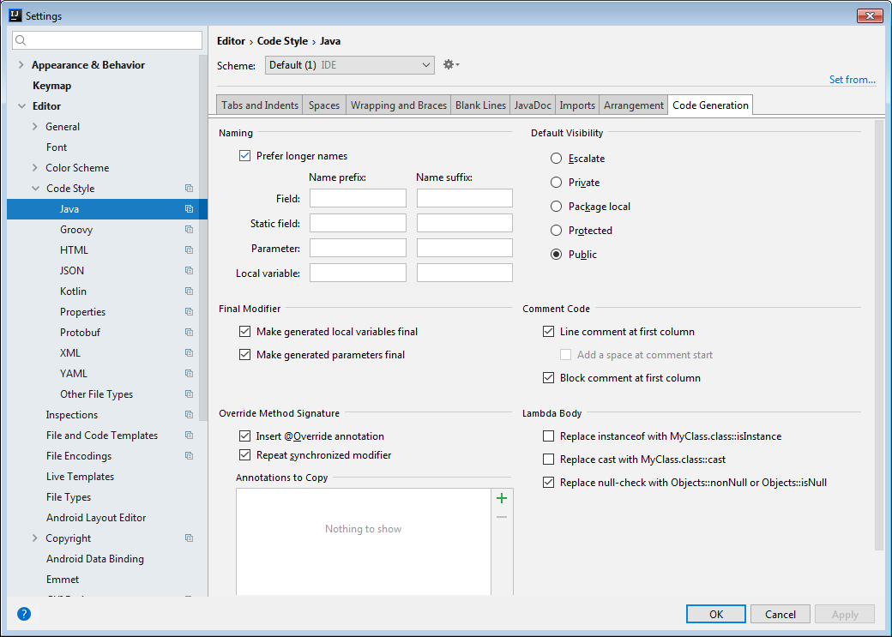The height and width of the screenshot is (637, 892).
Task: Enable Replace cast with MyClass.class::cast
Action: tap(549, 460)
